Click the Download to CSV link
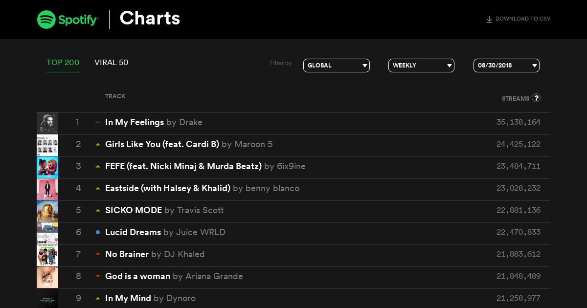The image size is (587, 308). click(x=518, y=19)
